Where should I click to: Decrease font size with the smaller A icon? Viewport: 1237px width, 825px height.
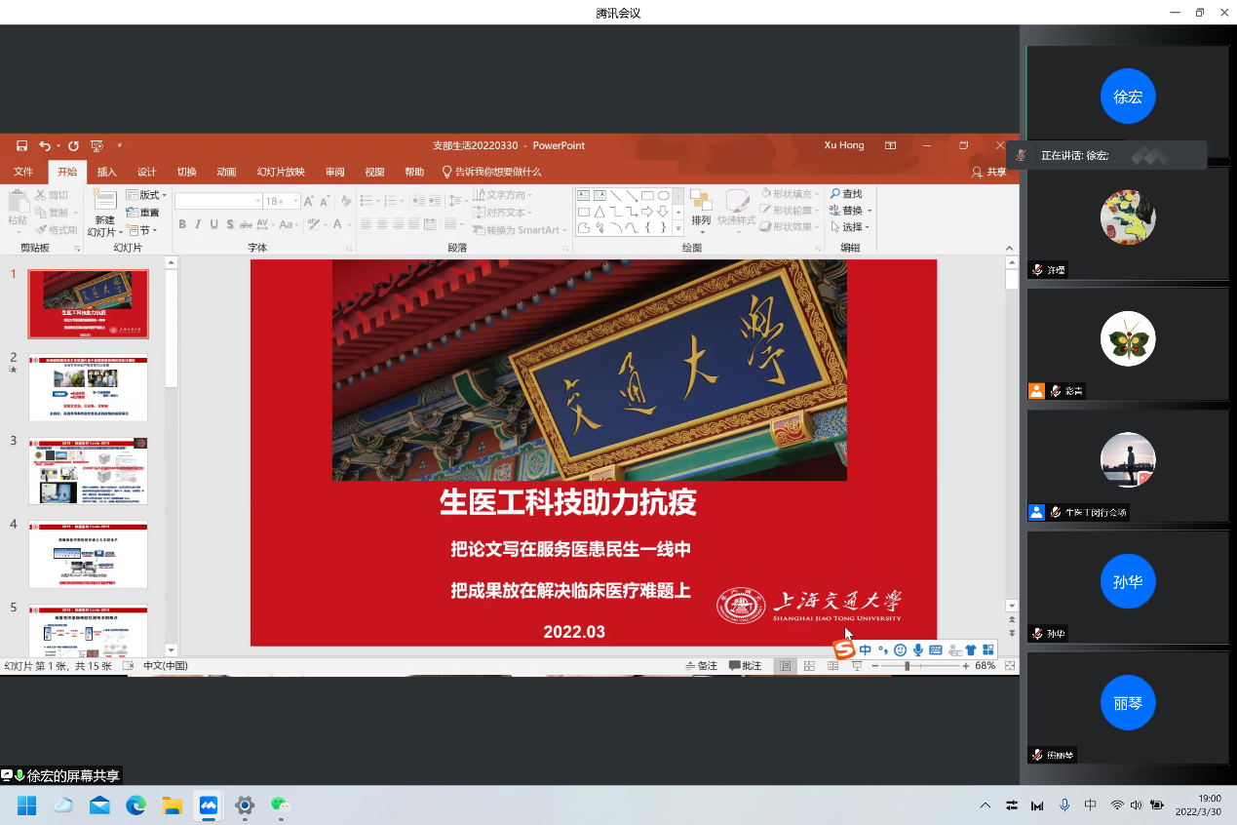coord(325,201)
